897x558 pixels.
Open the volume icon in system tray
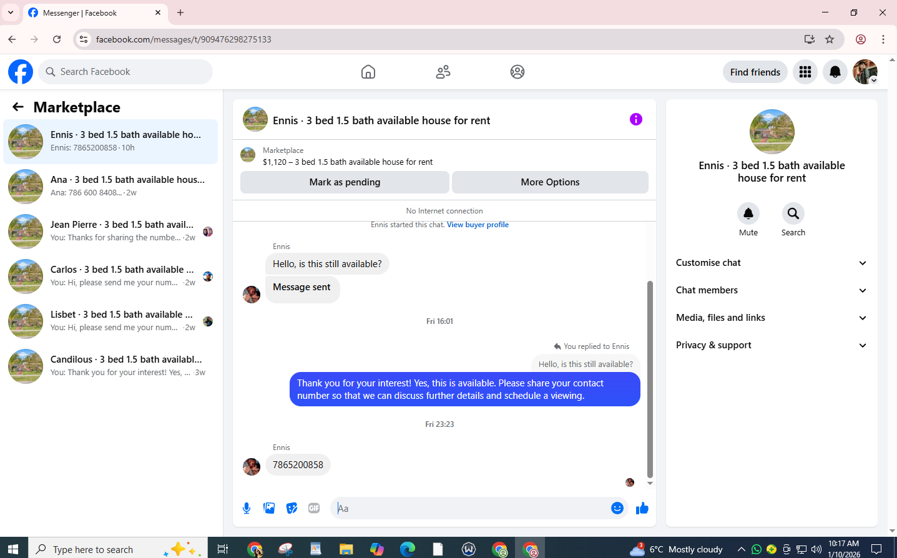point(816,549)
